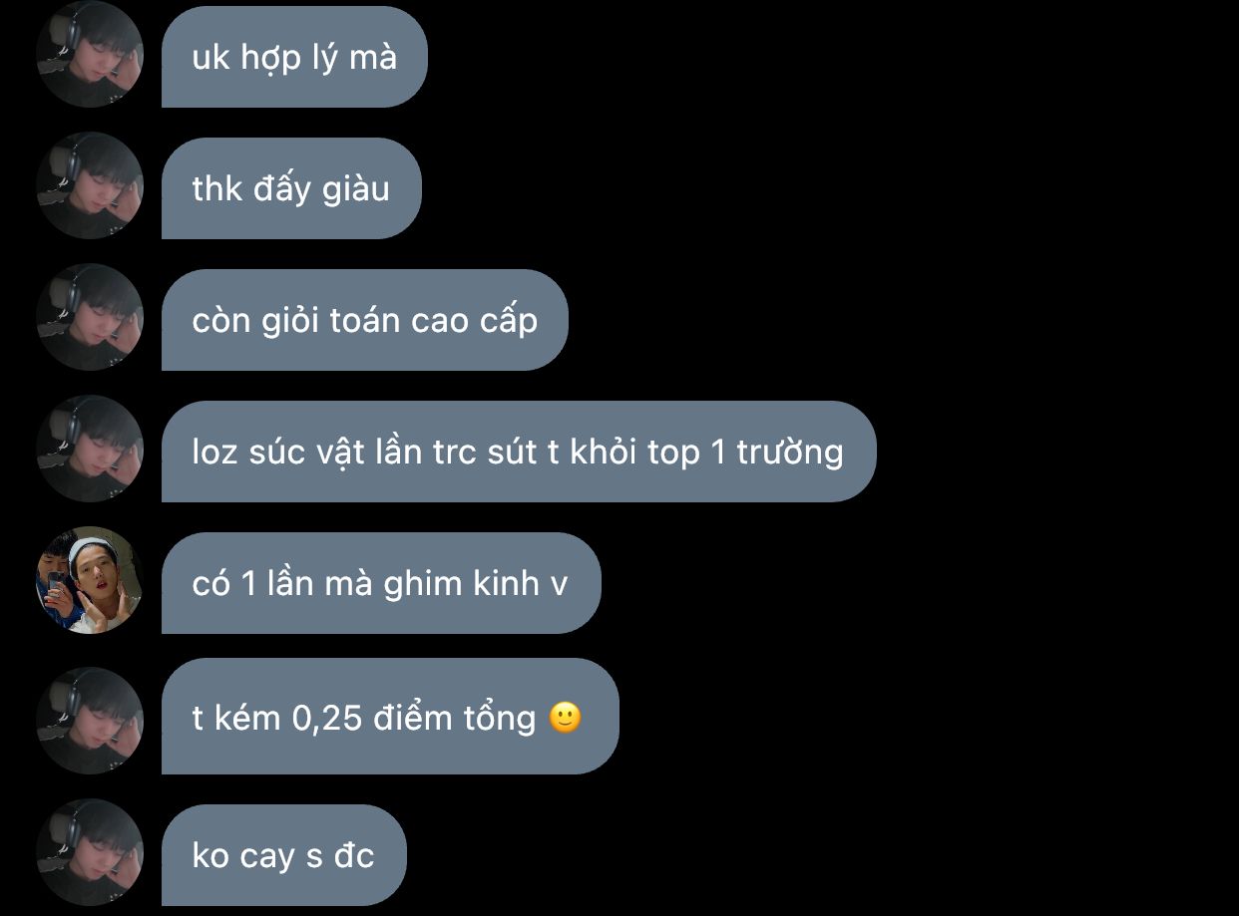Click avatar next to "thk đấy giàu"

(90, 186)
